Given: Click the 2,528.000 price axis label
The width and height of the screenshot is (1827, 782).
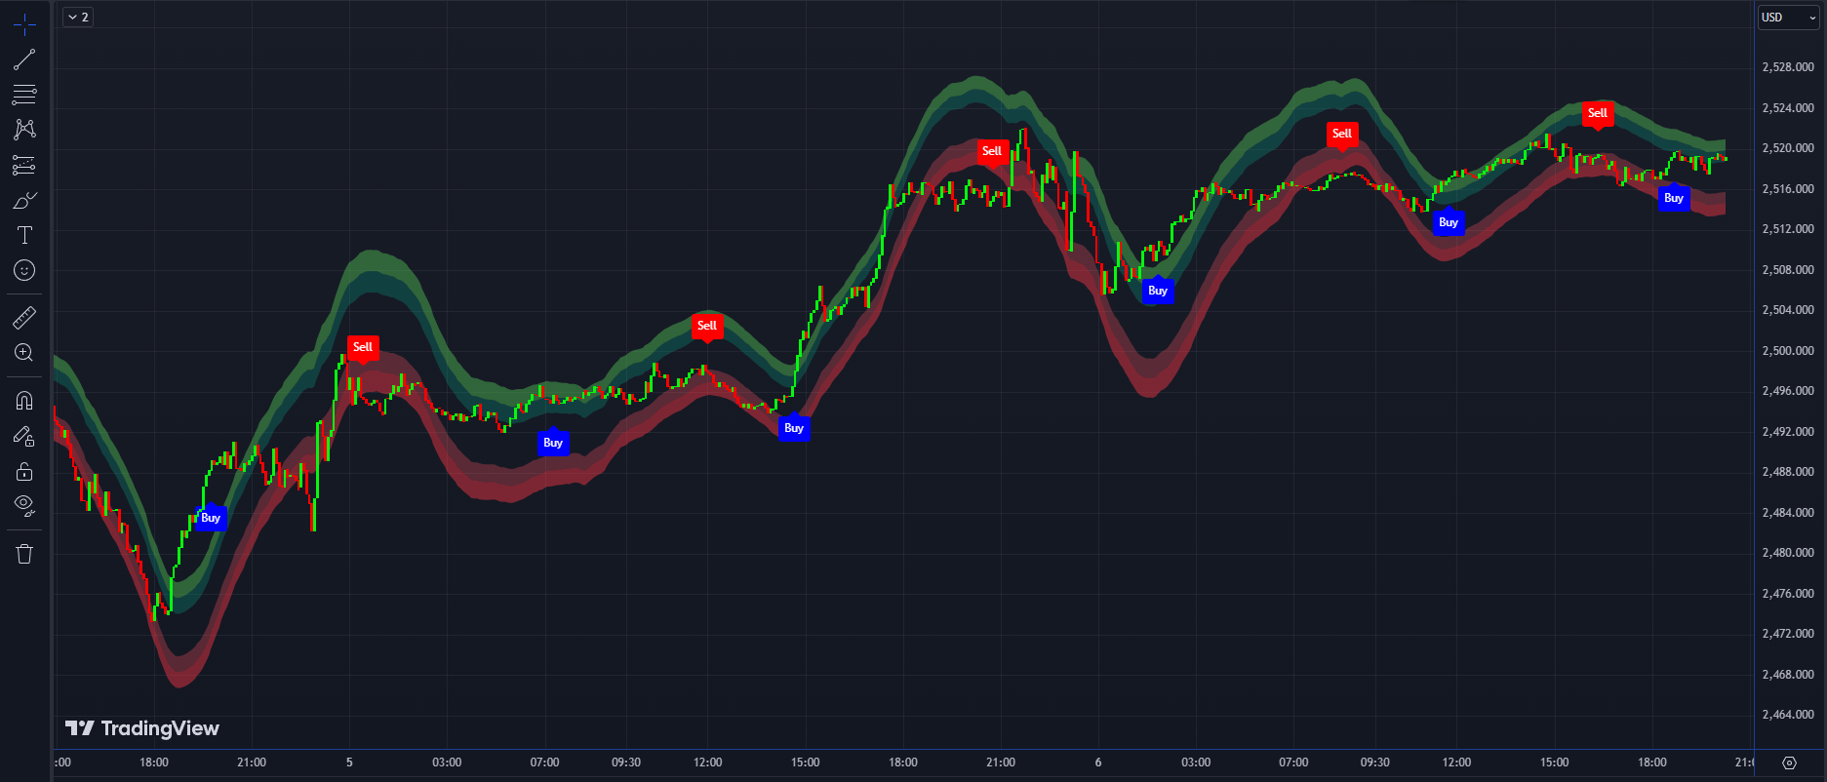Looking at the screenshot, I should [x=1788, y=67].
